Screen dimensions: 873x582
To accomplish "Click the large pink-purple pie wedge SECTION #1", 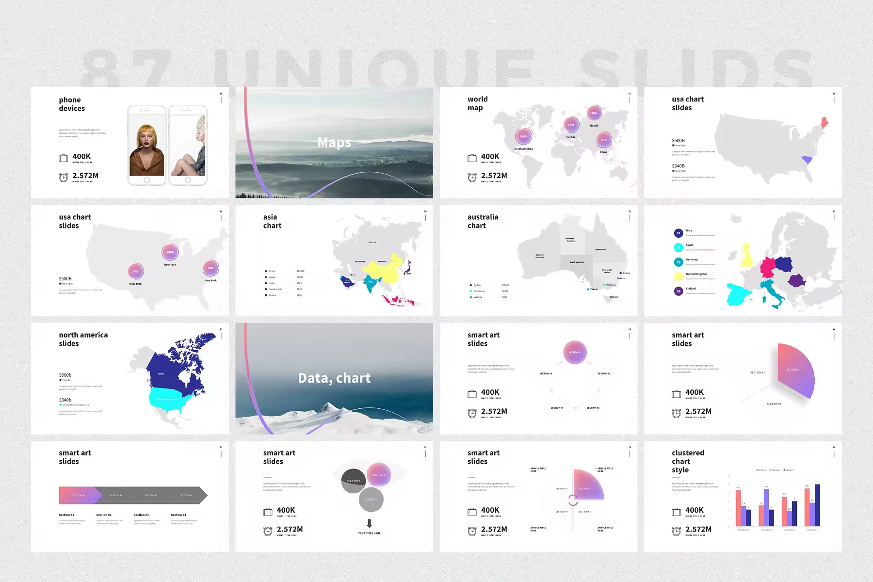I will point(795,371).
